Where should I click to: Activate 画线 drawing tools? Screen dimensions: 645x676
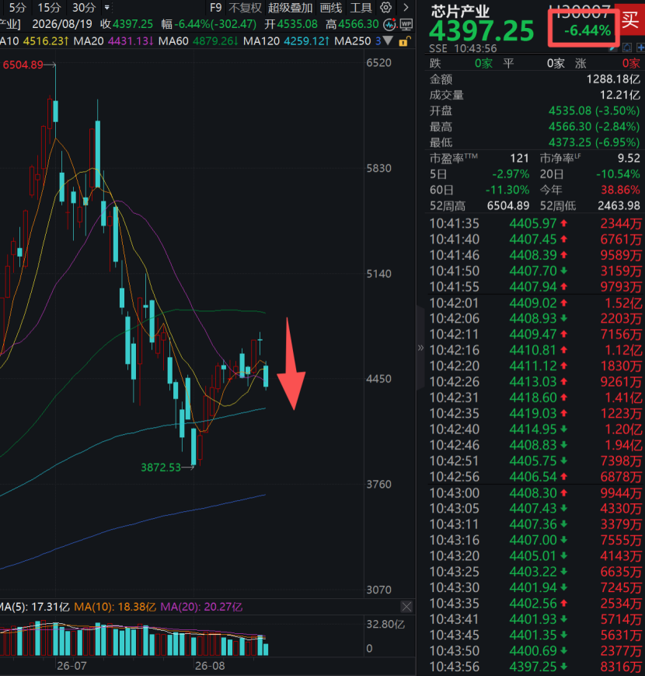pos(331,7)
